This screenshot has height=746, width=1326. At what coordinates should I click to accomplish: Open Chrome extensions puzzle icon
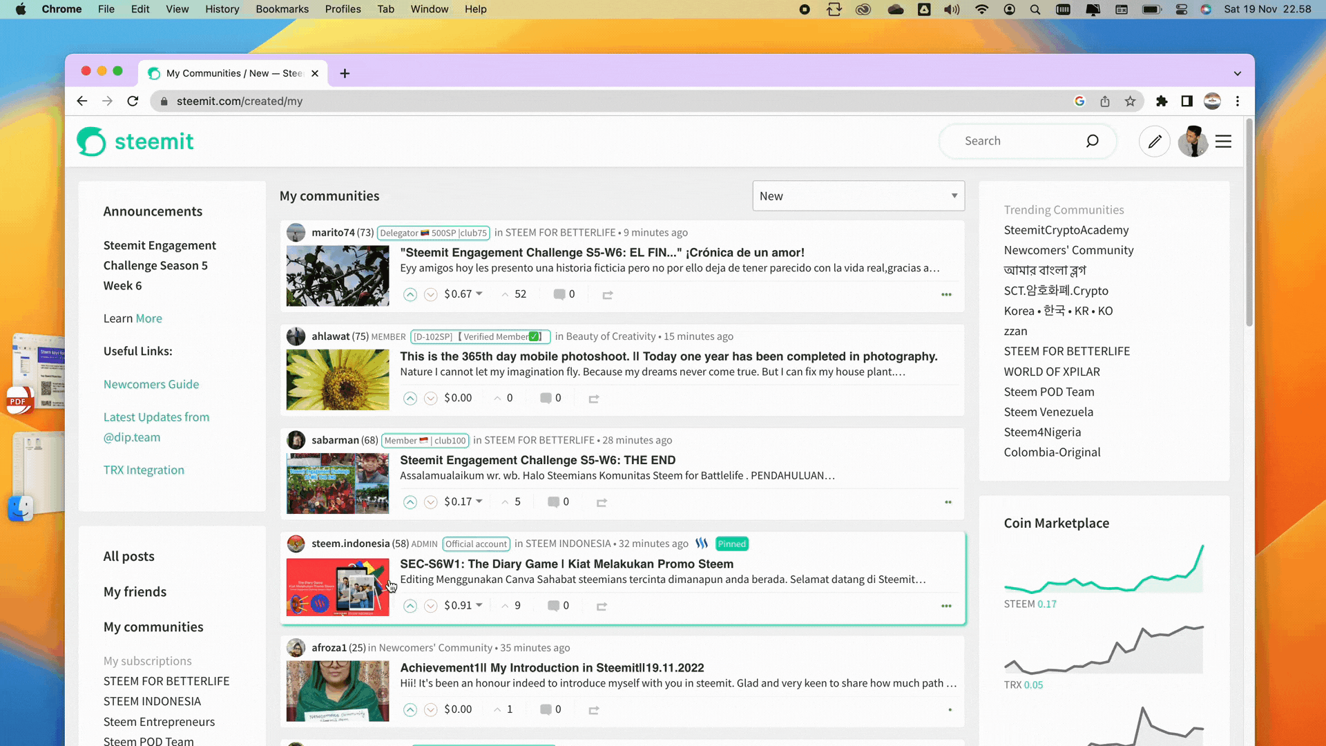coord(1162,101)
